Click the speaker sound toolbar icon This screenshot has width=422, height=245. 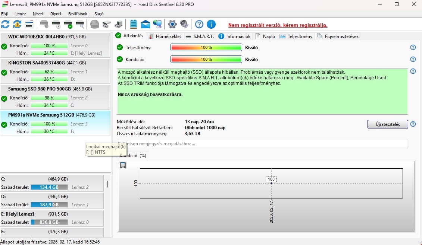click(184, 25)
